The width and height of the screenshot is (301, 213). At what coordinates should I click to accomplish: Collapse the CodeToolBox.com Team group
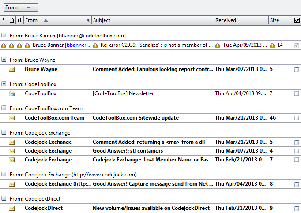[x=4, y=108]
